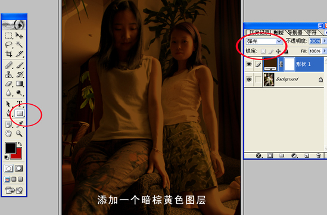Add a layer mask

coord(270,155)
